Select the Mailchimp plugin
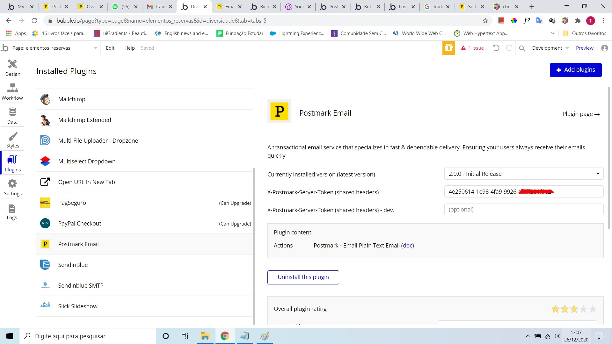Screen dimensions: 612x344 [x=145, y=99]
